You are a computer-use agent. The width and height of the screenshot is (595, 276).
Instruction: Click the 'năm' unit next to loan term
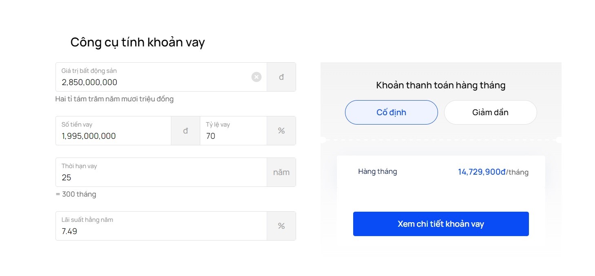point(281,172)
